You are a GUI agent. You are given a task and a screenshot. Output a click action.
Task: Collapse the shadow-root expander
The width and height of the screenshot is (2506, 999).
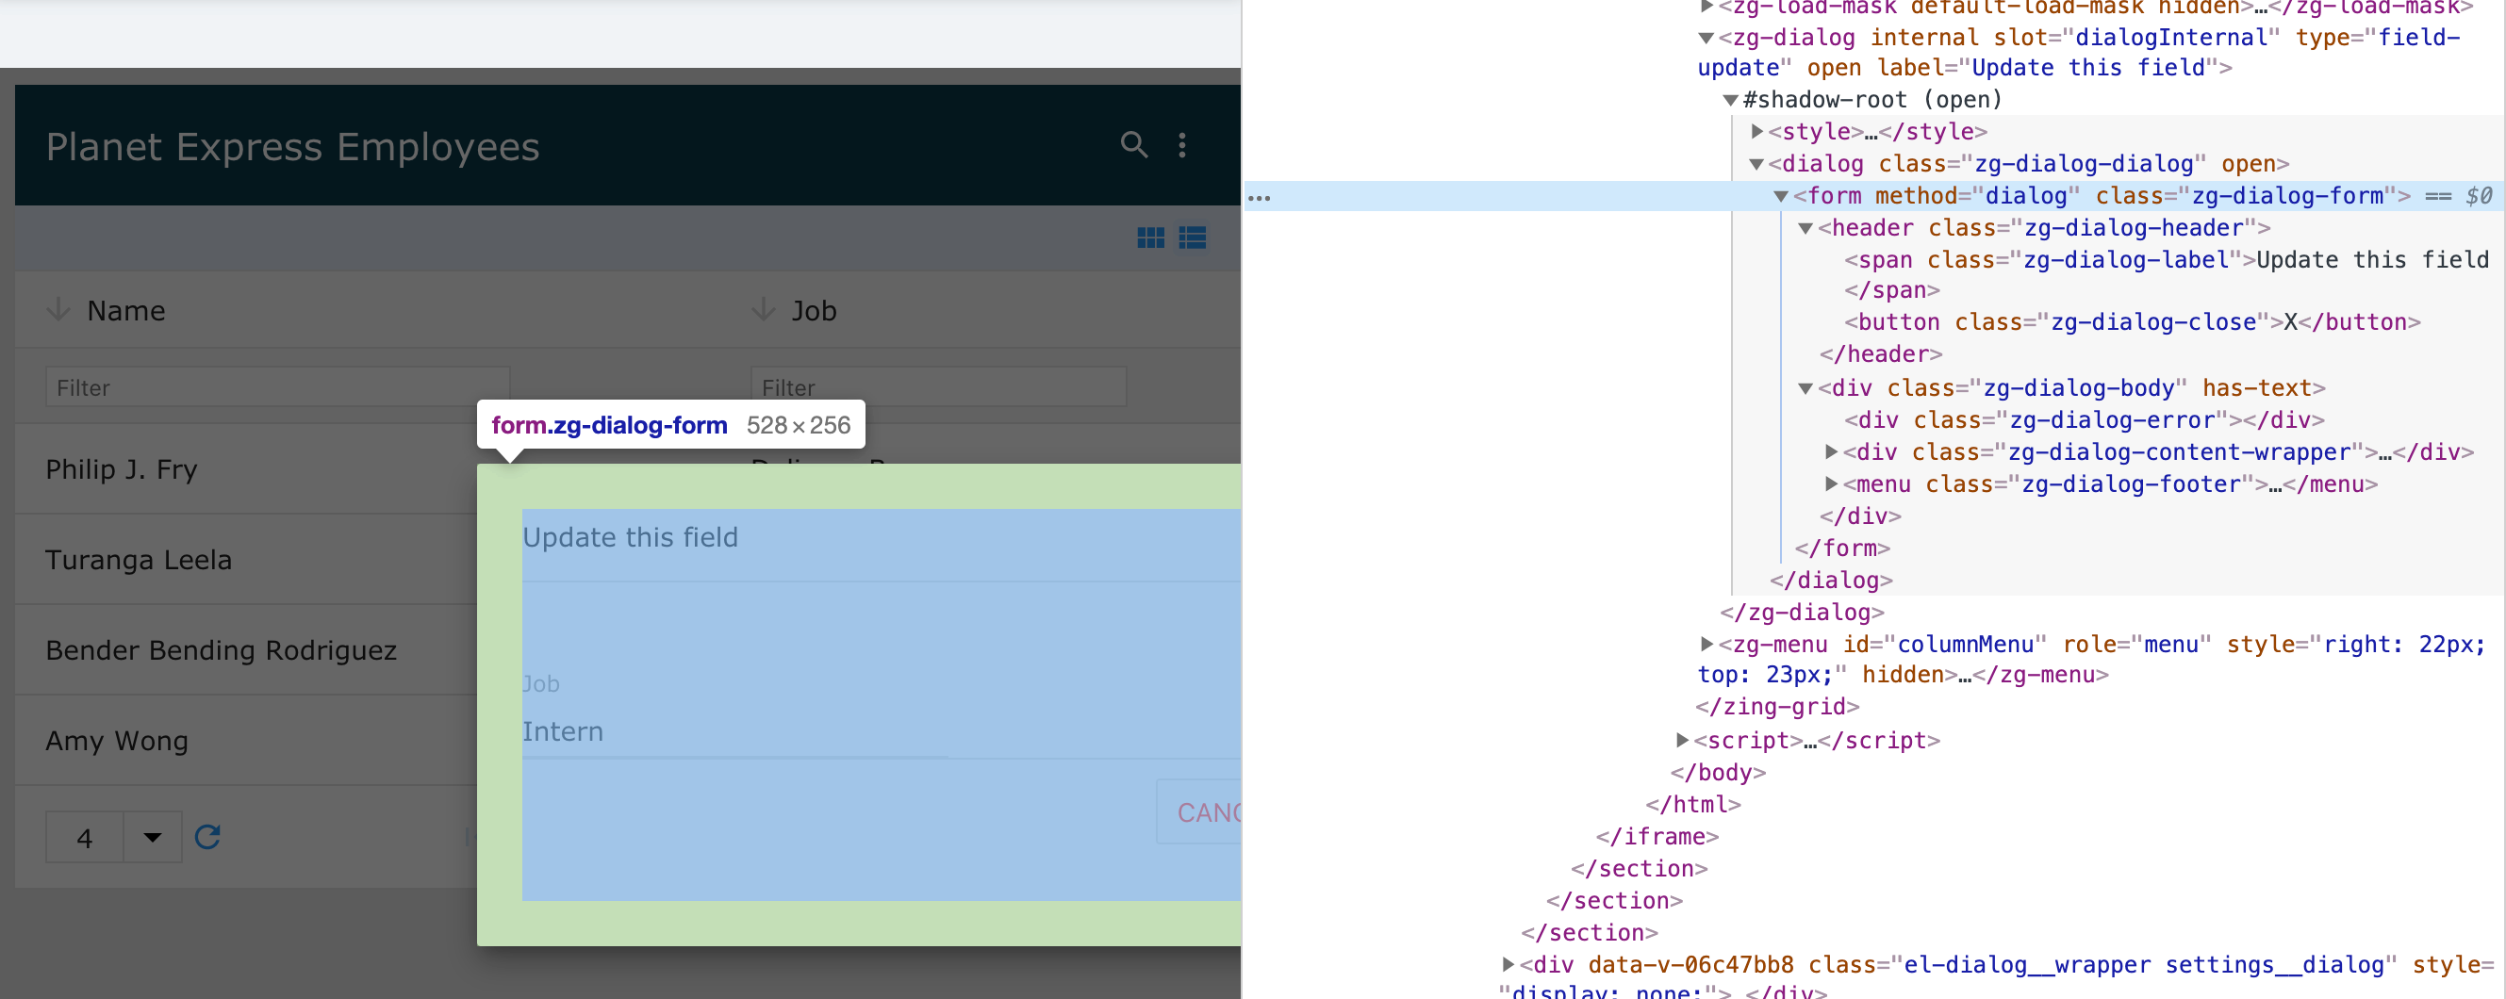pos(1730,98)
